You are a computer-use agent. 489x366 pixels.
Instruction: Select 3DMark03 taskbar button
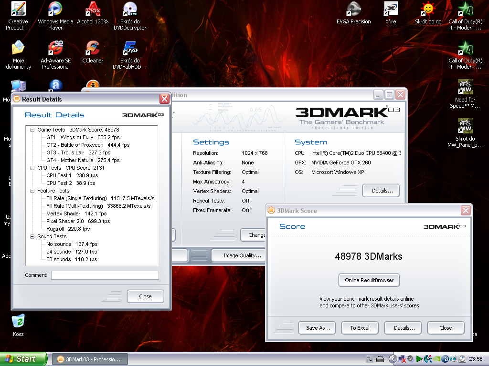coord(90,359)
